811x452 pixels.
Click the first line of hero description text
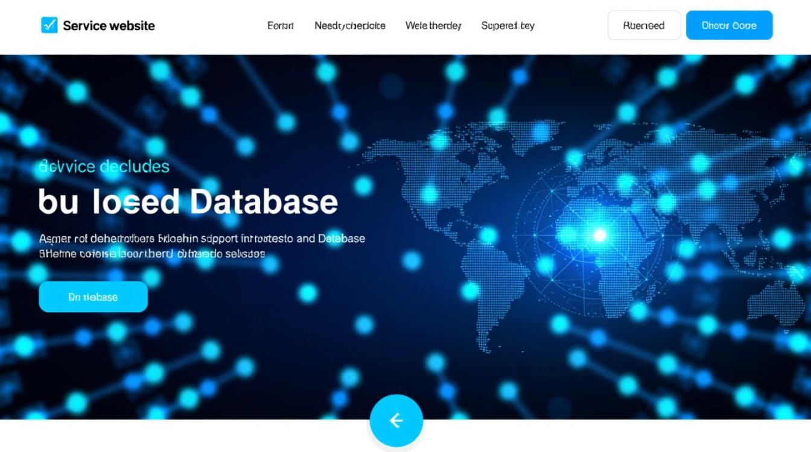pyautogui.click(x=202, y=239)
